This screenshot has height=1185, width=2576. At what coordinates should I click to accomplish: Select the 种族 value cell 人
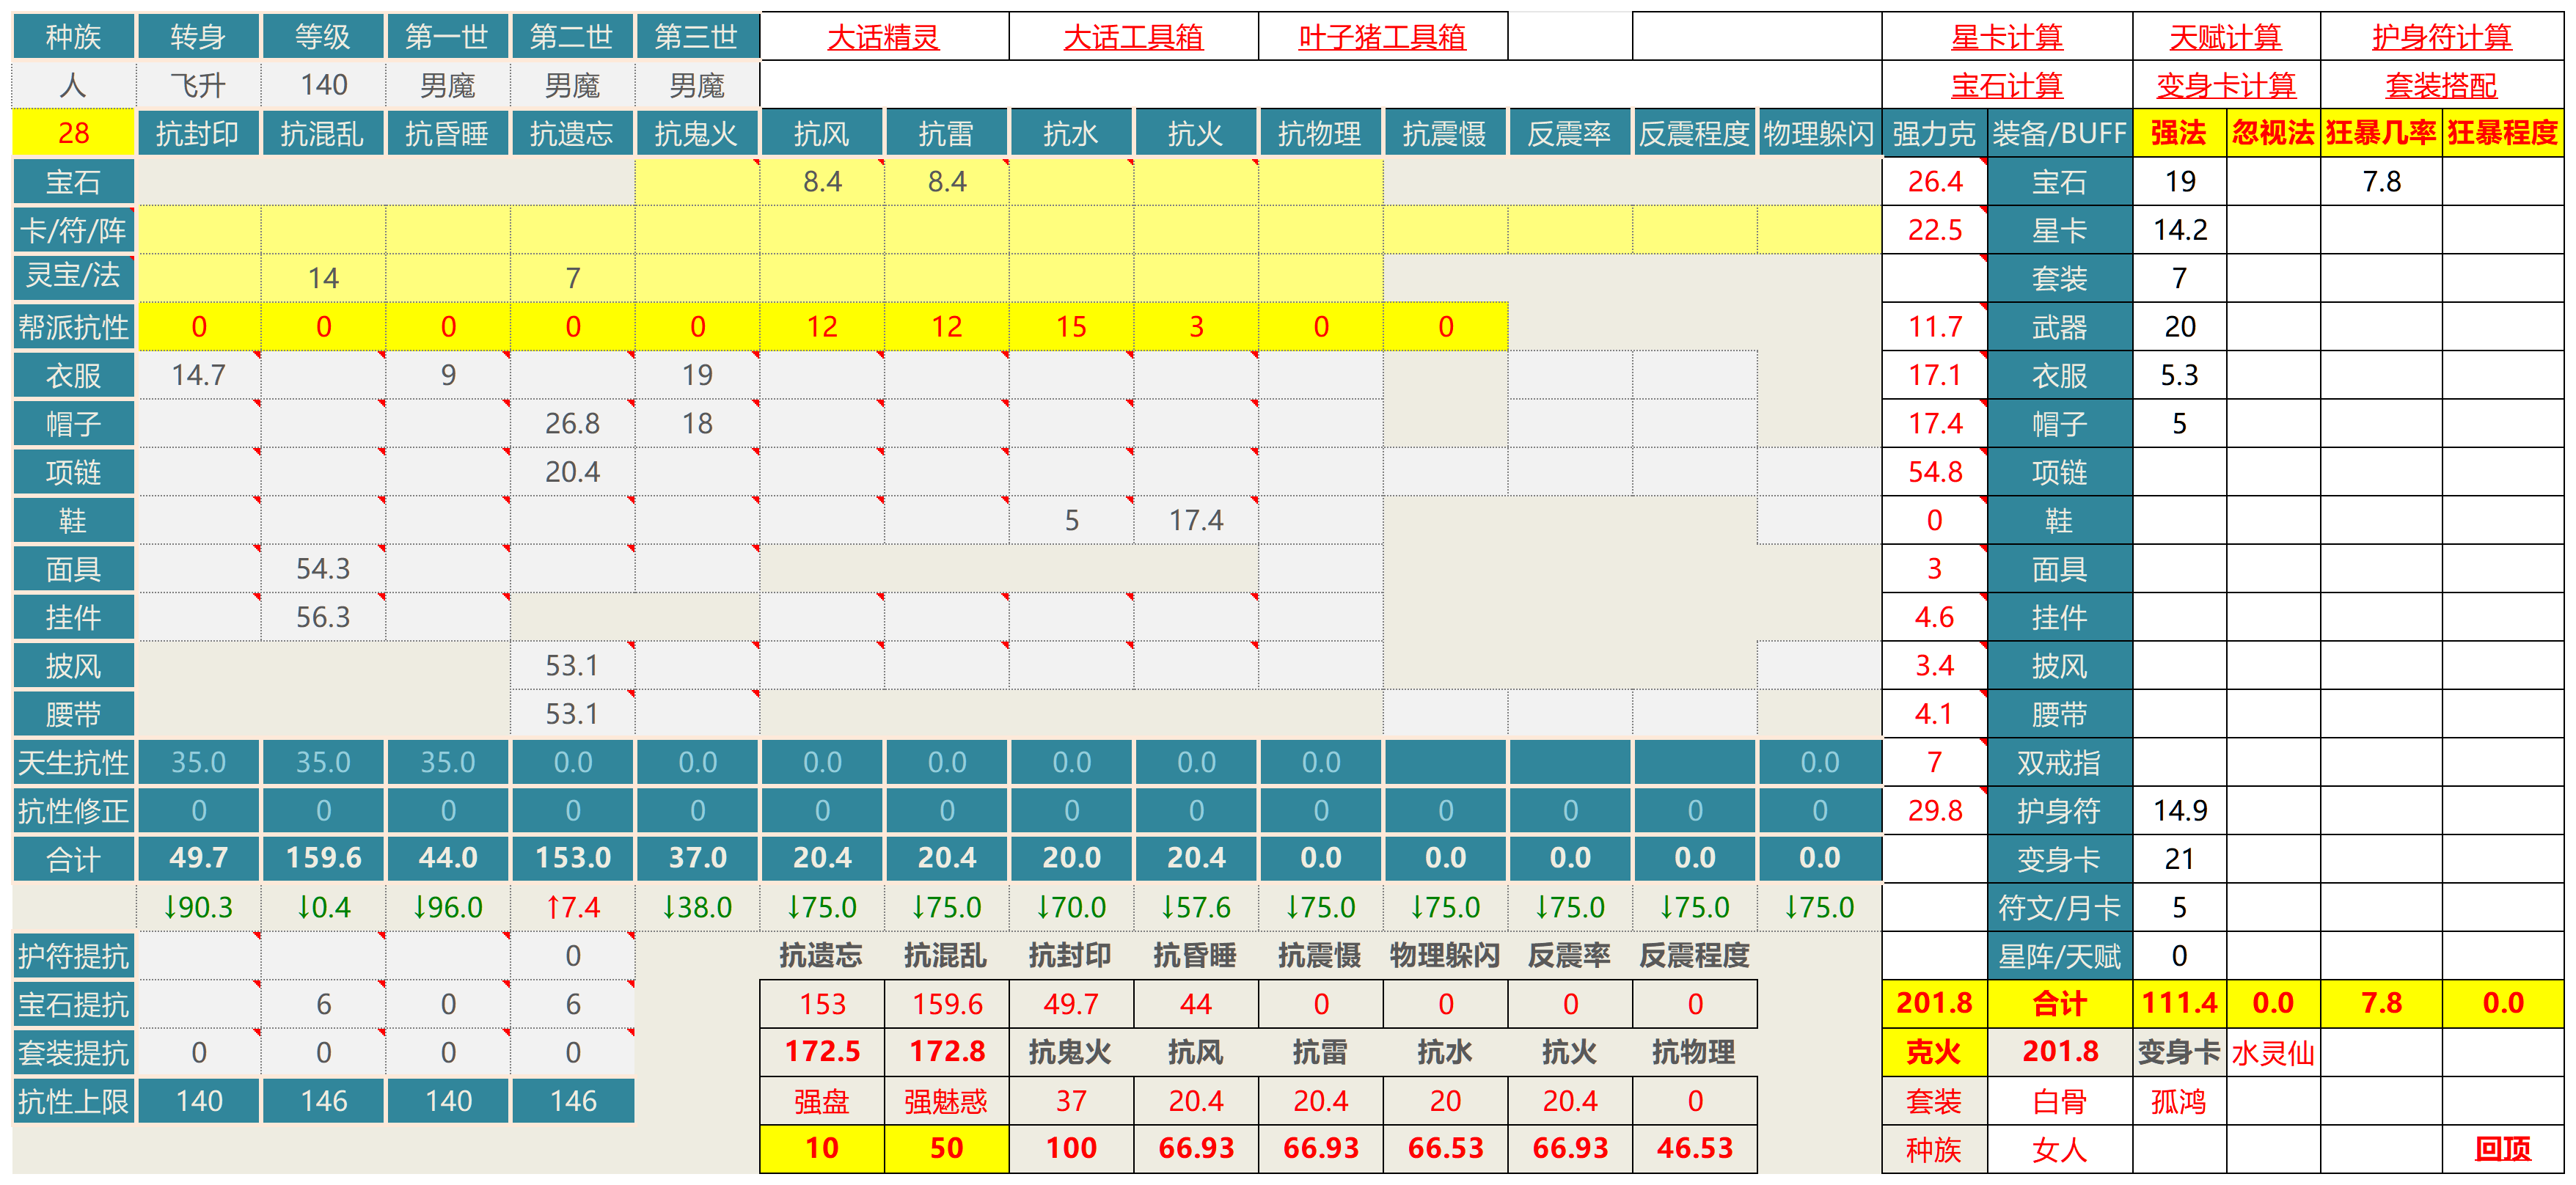coord(73,86)
